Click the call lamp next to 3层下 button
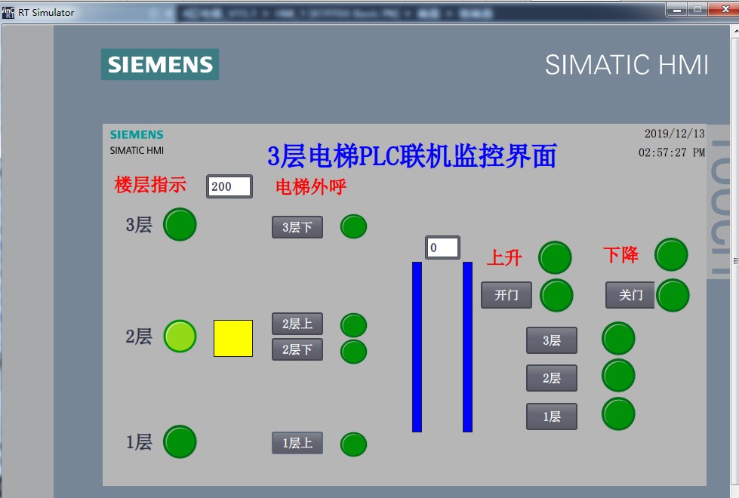Image resolution: width=739 pixels, height=498 pixels. click(353, 226)
